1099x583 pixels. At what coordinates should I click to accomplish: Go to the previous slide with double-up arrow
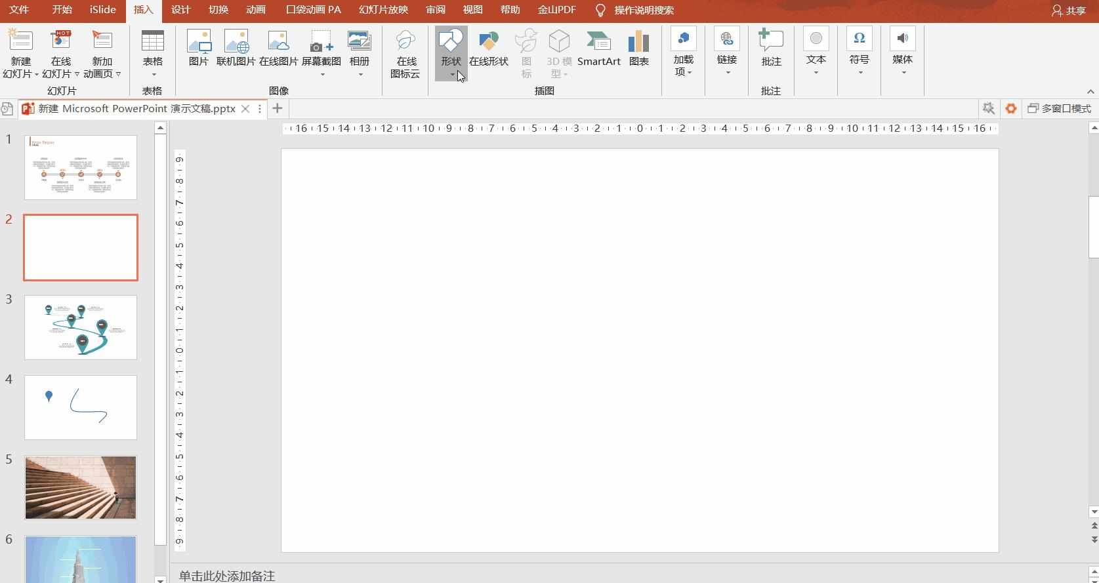click(x=1093, y=526)
